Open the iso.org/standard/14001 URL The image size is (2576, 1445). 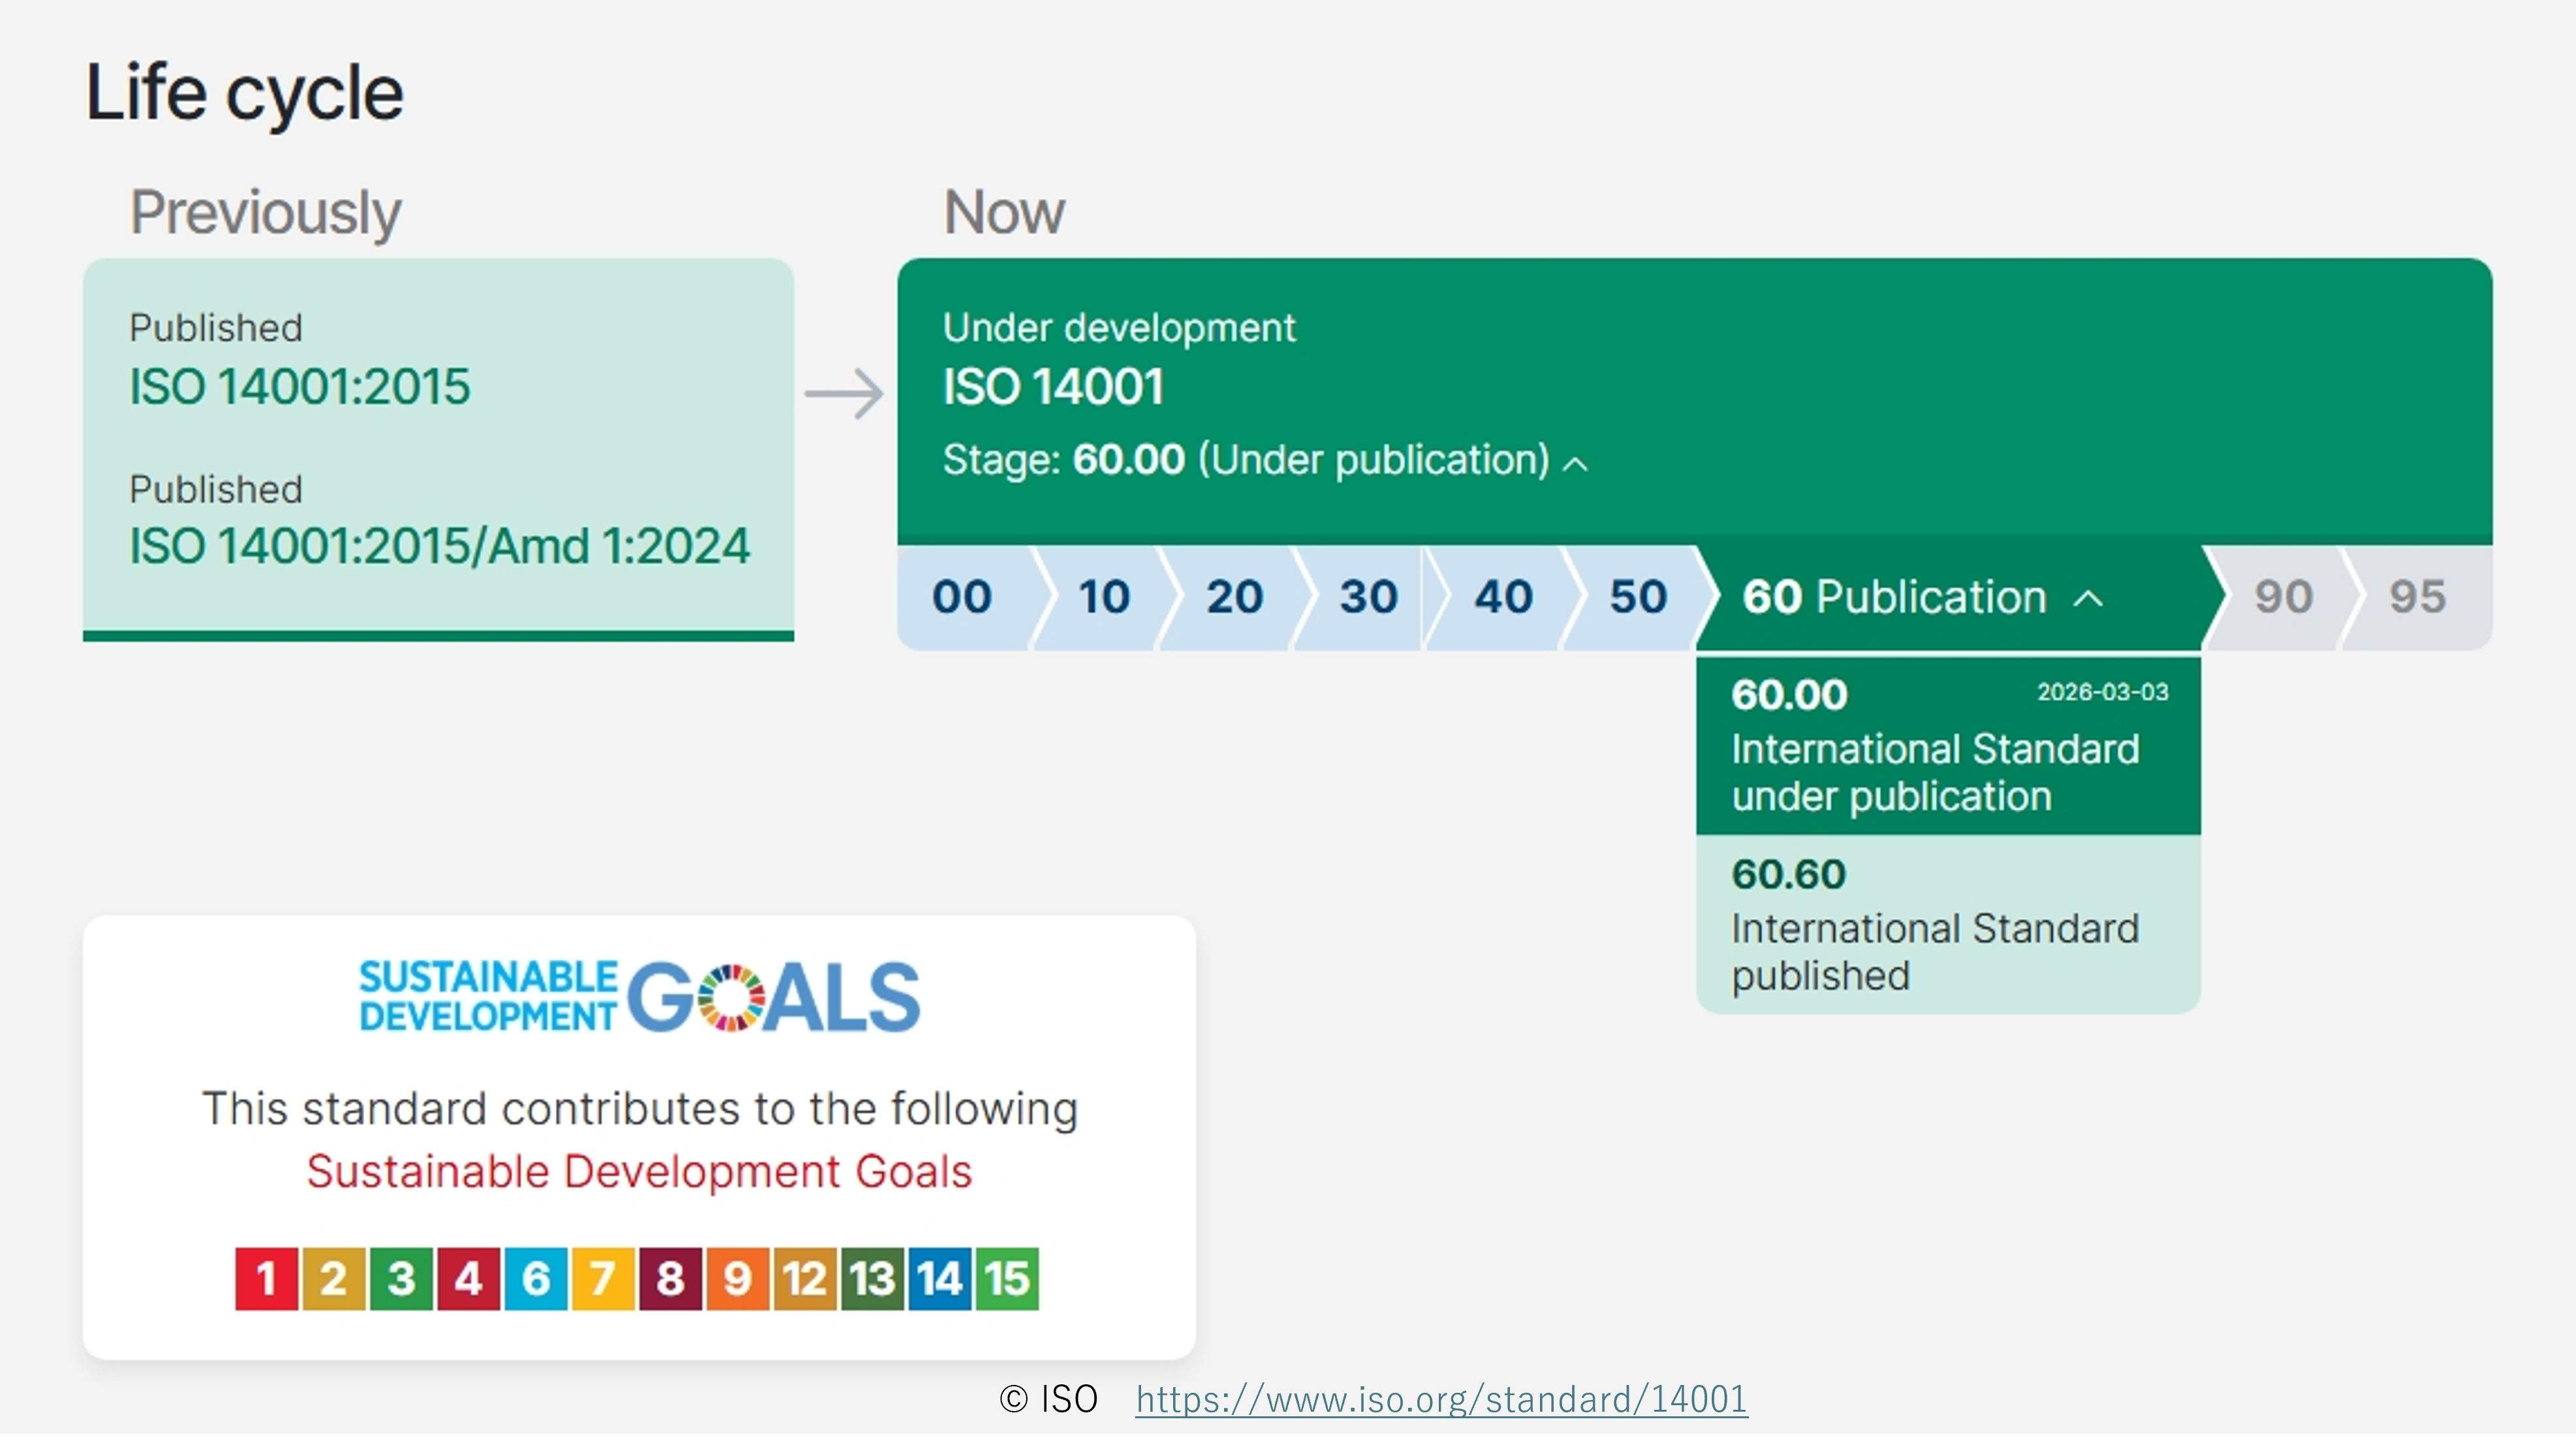click(1441, 1399)
